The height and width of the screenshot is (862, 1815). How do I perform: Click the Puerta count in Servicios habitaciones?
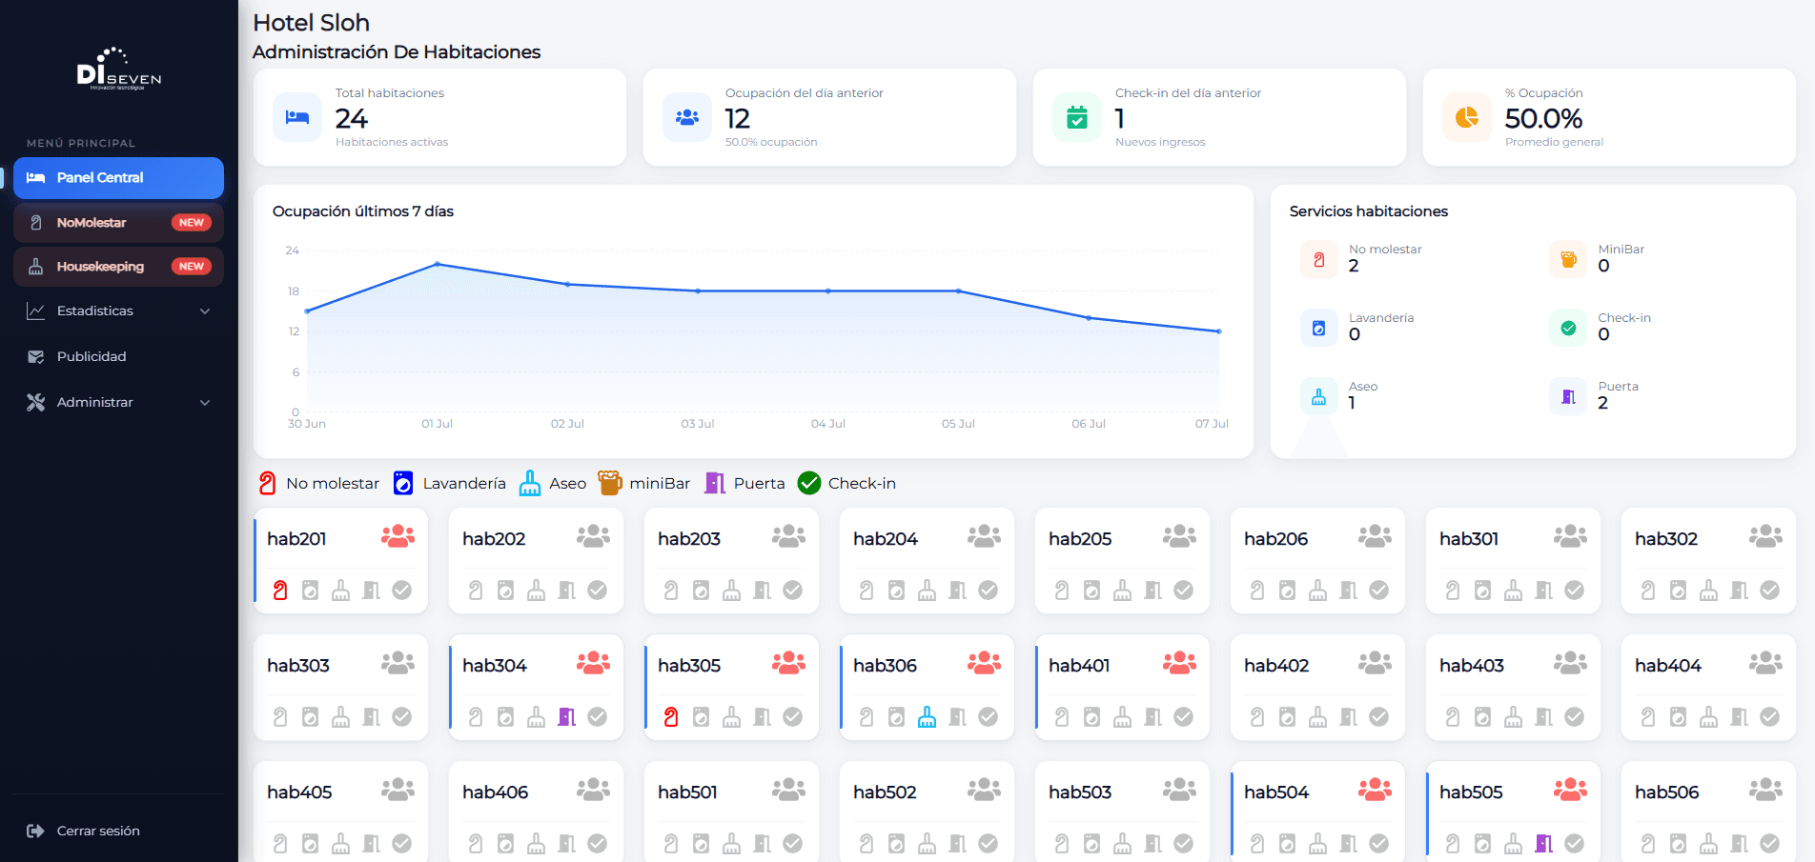point(1603,403)
